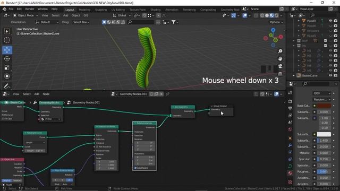
Task: Pin the Geometry Nodes.001 node tree
Action: click(x=167, y=94)
